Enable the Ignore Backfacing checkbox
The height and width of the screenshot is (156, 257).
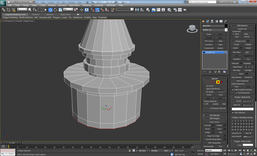tap(205, 88)
